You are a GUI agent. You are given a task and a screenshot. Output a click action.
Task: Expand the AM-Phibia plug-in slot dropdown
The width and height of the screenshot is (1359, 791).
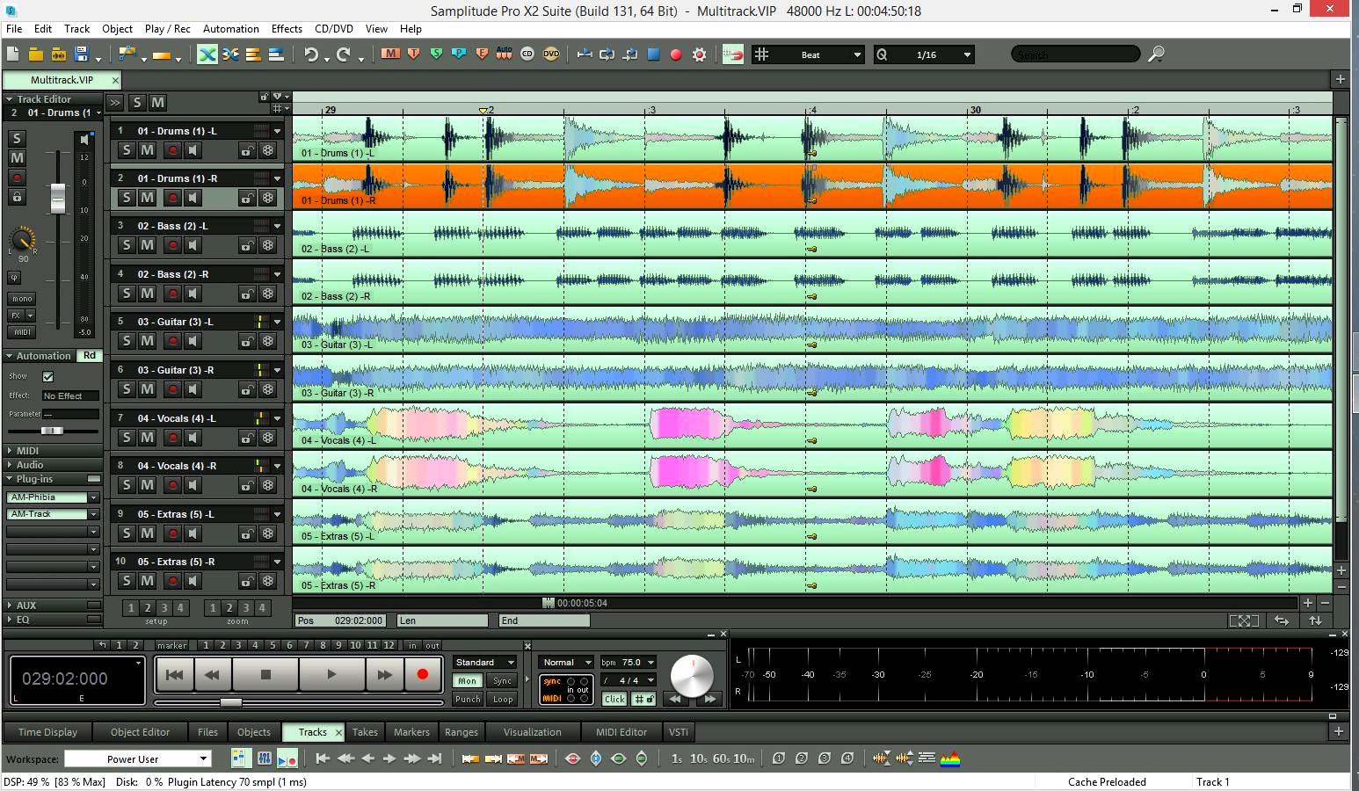[93, 497]
